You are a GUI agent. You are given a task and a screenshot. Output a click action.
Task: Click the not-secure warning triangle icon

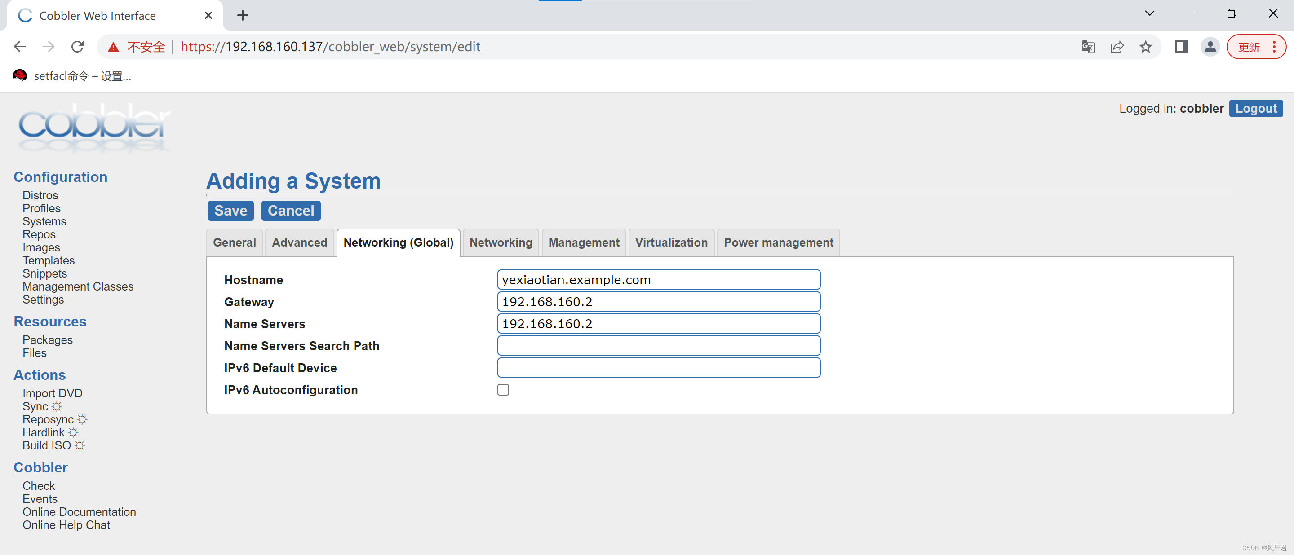(x=114, y=47)
